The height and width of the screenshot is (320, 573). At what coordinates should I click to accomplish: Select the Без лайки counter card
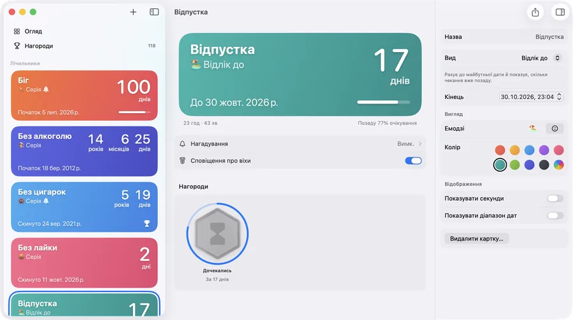pyautogui.click(x=84, y=263)
